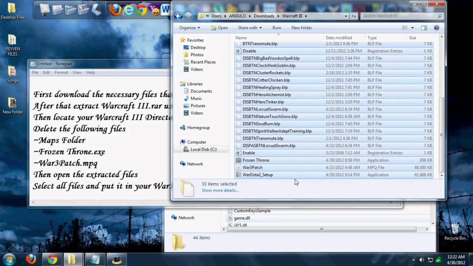Select Music under Libraries
Screen dimensions: 473x266
(x=196, y=98)
